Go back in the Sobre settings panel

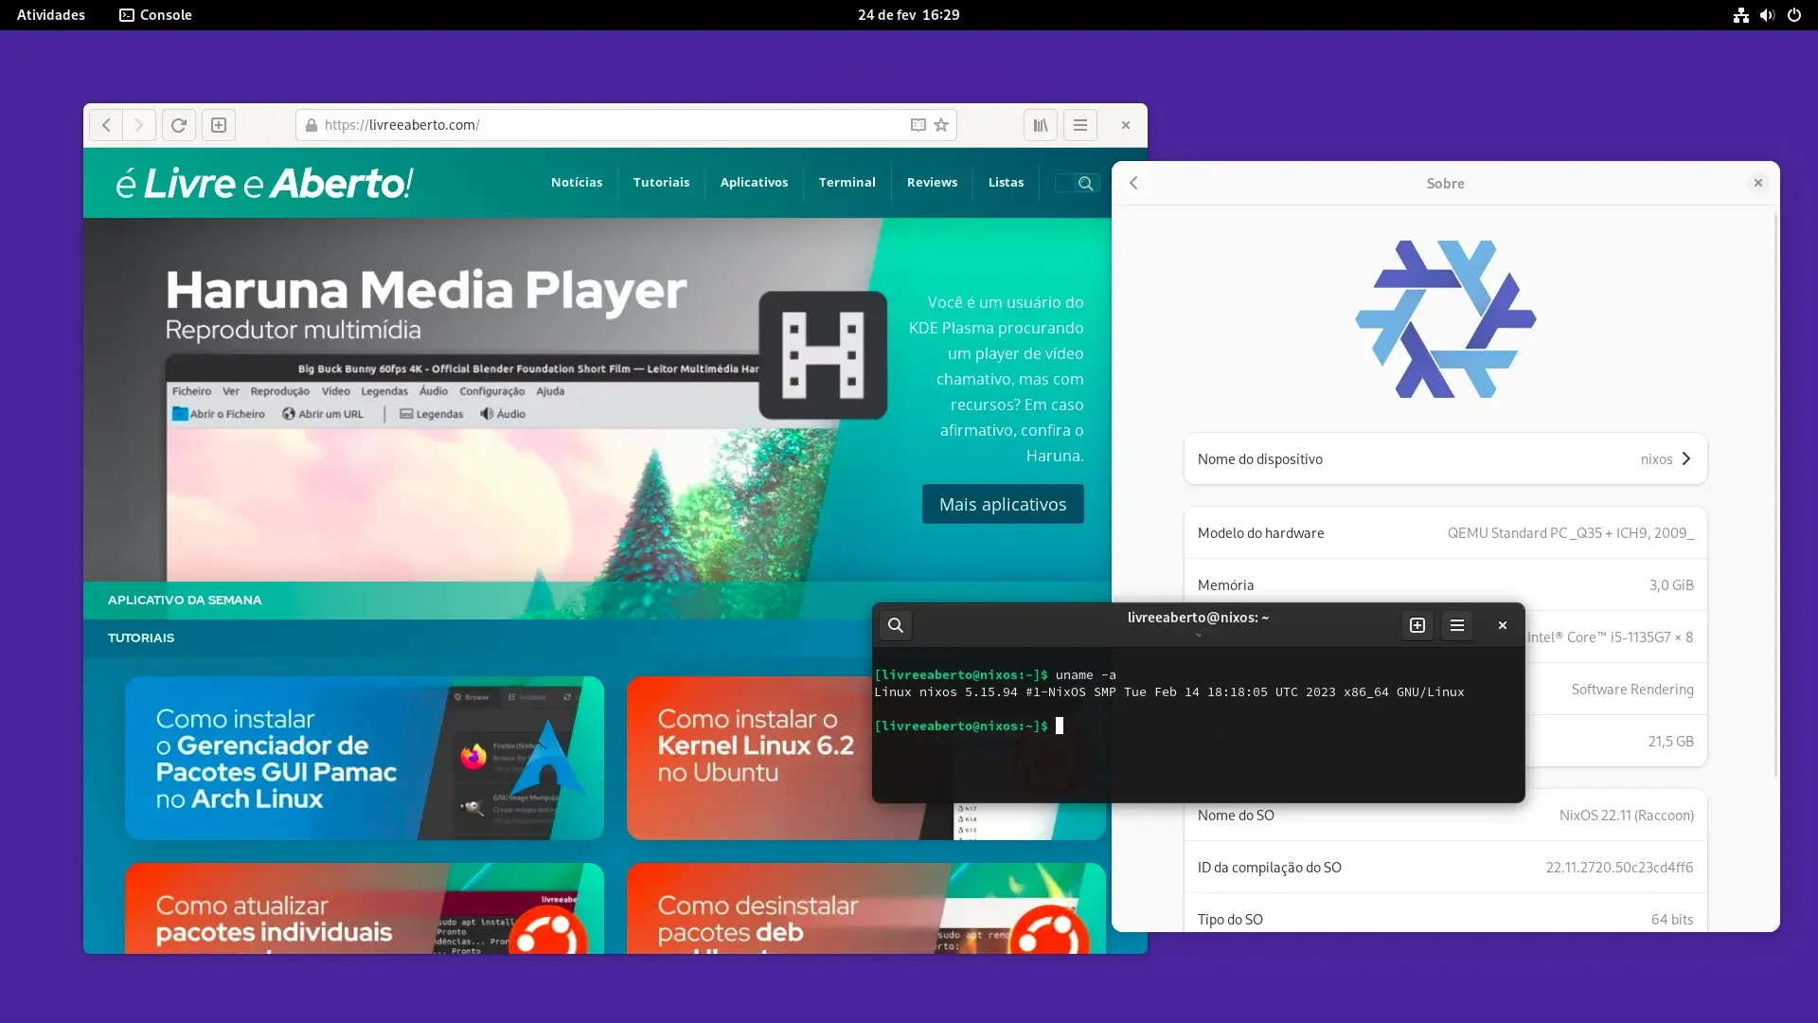tap(1133, 183)
